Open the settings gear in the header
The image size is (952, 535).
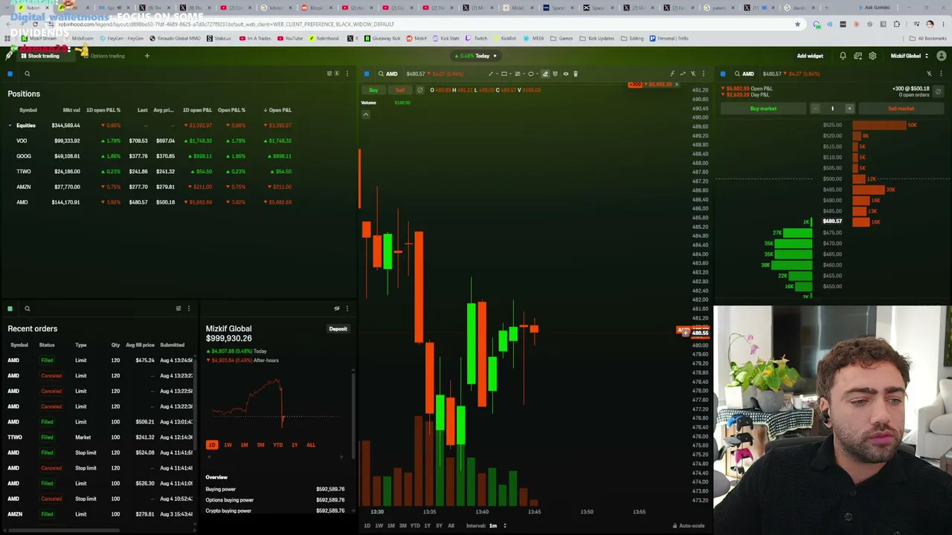[x=872, y=56]
